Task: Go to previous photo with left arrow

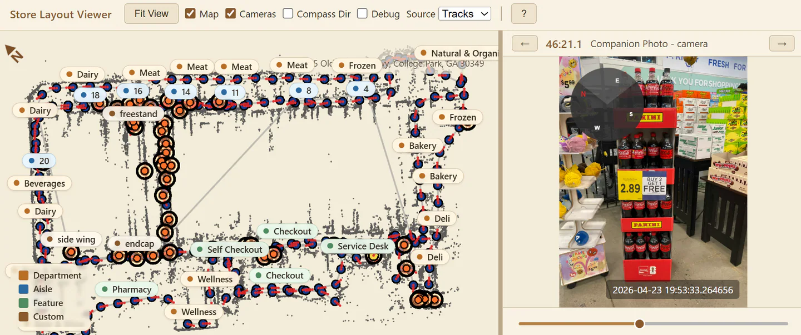Action: [525, 43]
